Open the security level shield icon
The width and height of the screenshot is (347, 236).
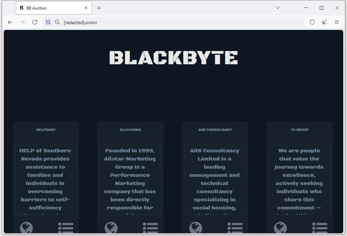[x=312, y=22]
